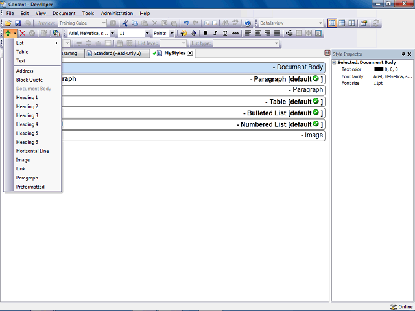Expand the List submenu
The image size is (415, 311).
[x=37, y=43]
